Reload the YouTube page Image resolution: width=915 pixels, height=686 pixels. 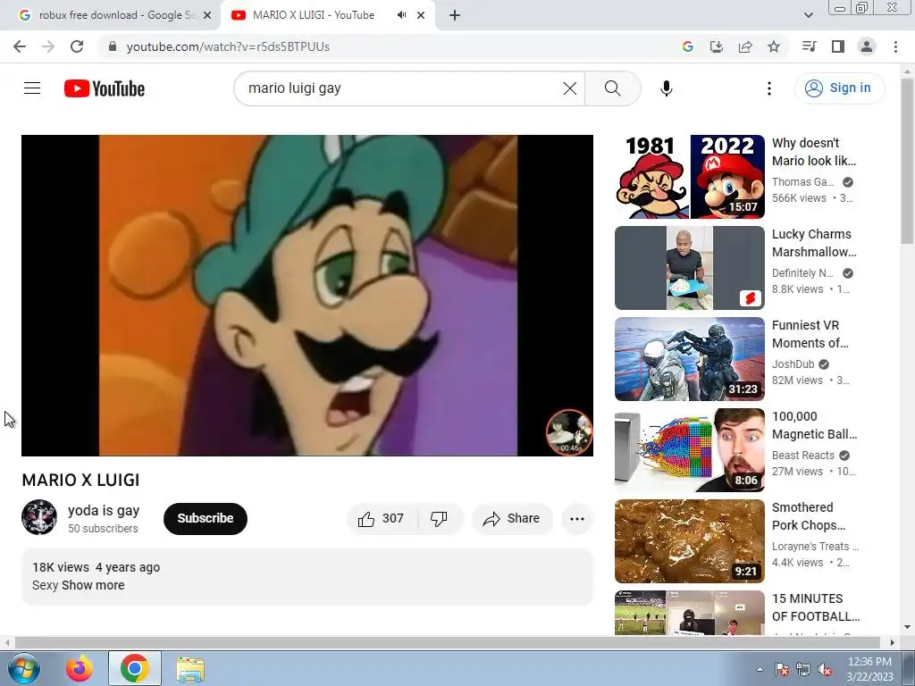click(77, 46)
